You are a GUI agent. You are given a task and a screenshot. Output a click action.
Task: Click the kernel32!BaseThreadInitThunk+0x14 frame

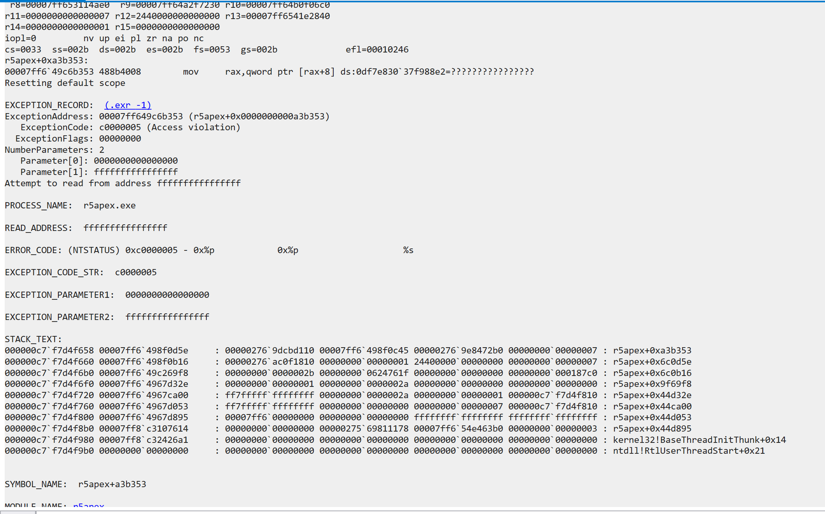click(x=699, y=440)
